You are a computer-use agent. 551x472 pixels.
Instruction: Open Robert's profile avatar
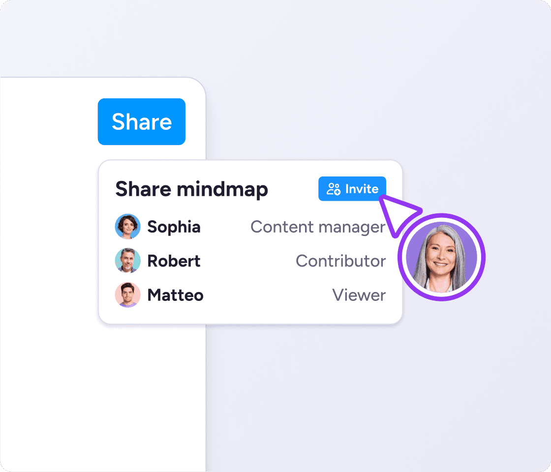click(x=127, y=261)
